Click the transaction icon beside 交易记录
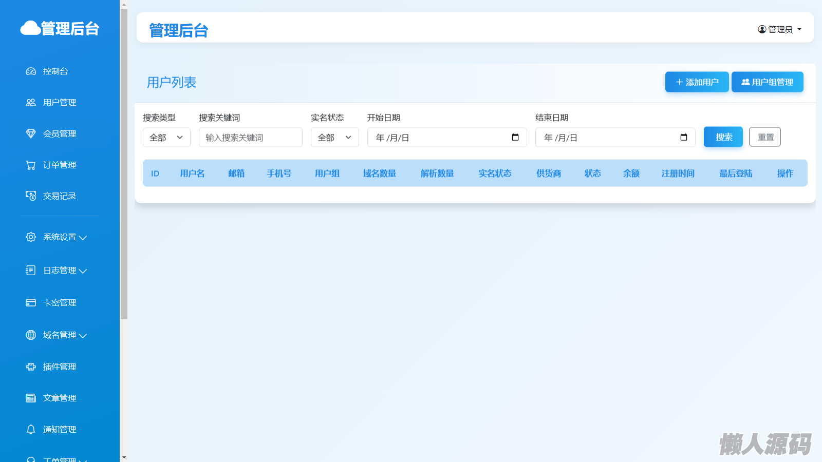 coord(31,196)
